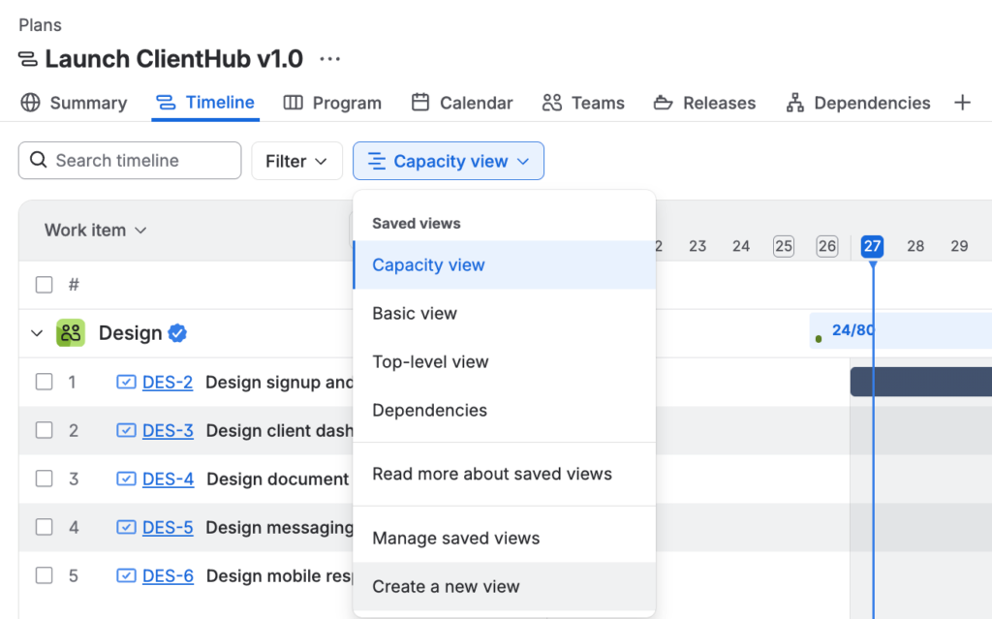This screenshot has width=992, height=619.
Task: Click the lines icon in the Capacity view button
Action: 377,162
